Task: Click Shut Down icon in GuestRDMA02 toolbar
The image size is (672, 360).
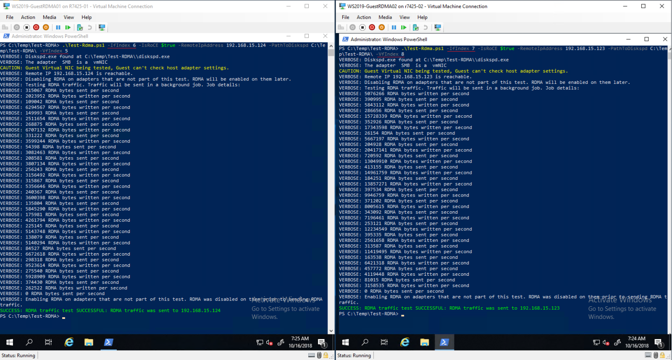Action: [x=372, y=27]
